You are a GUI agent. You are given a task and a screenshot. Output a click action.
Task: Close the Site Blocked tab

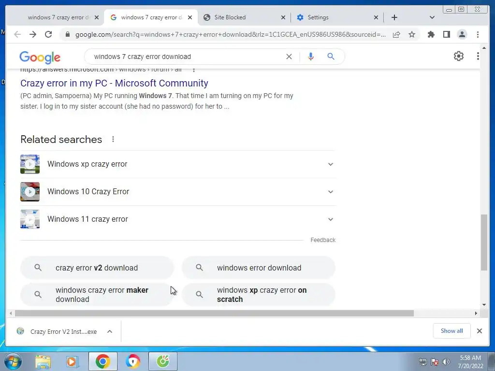[x=283, y=18]
